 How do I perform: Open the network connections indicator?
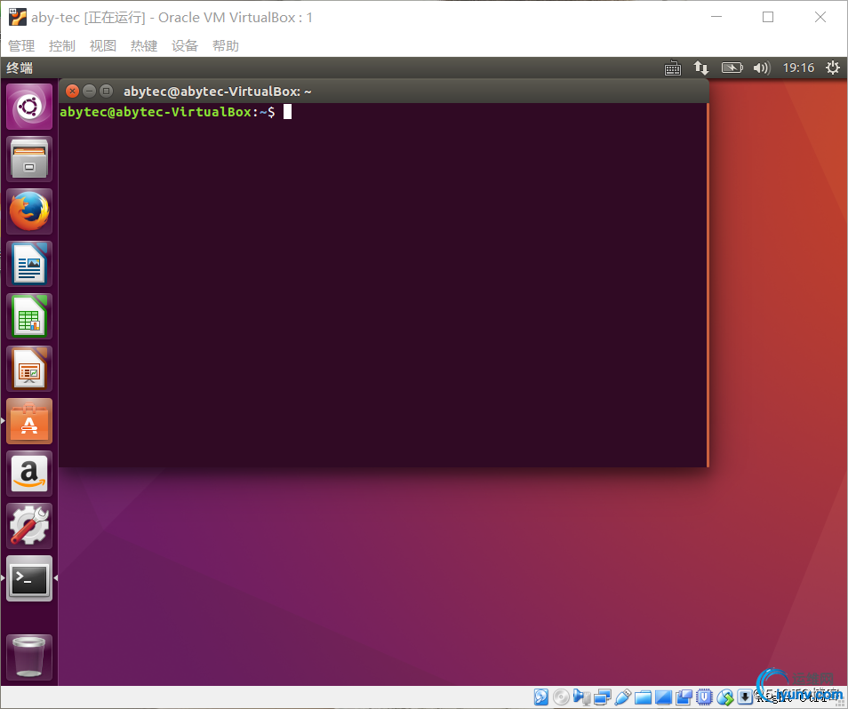pyautogui.click(x=701, y=68)
